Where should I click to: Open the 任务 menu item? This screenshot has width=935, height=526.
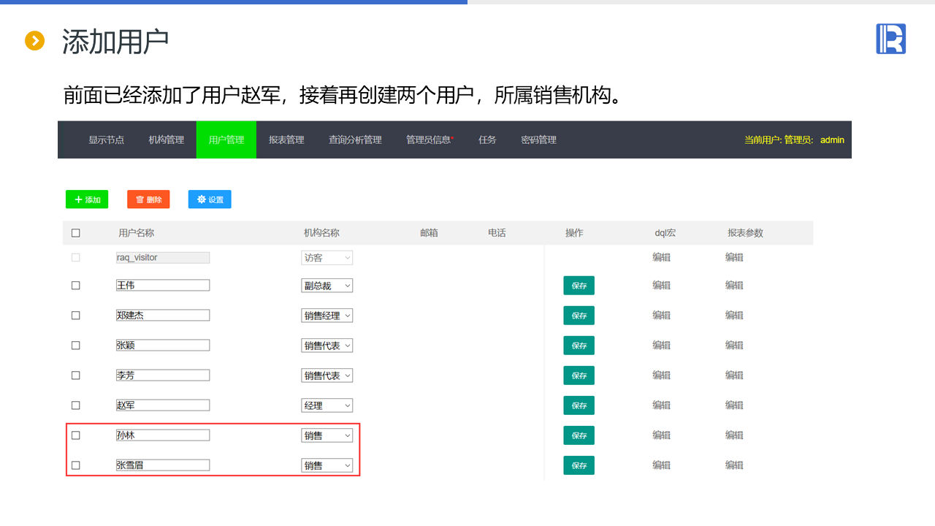tap(487, 140)
